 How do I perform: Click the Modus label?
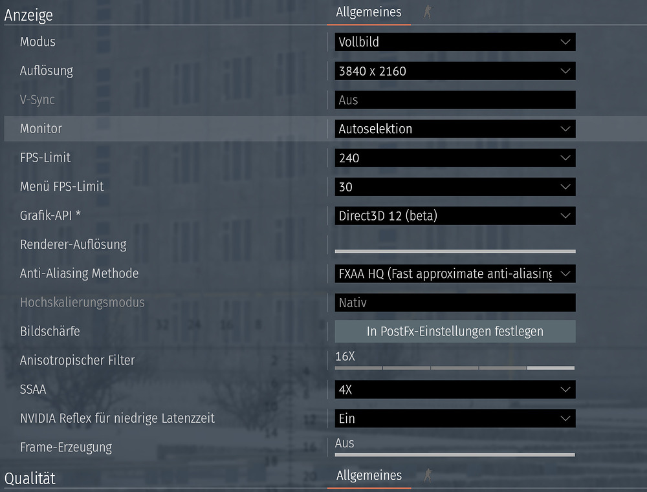38,41
